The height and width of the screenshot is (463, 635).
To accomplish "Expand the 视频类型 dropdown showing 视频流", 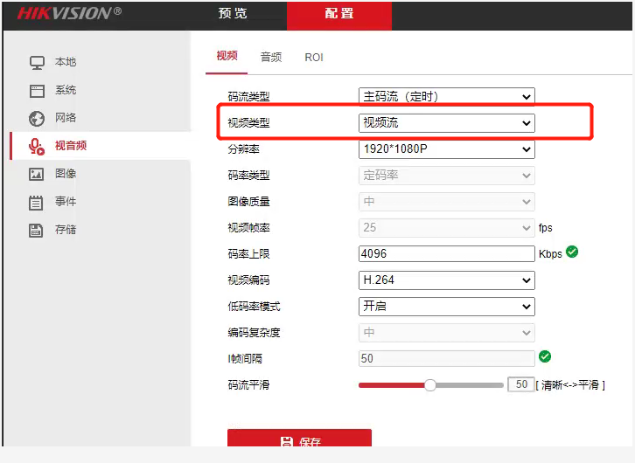I will tap(446, 123).
